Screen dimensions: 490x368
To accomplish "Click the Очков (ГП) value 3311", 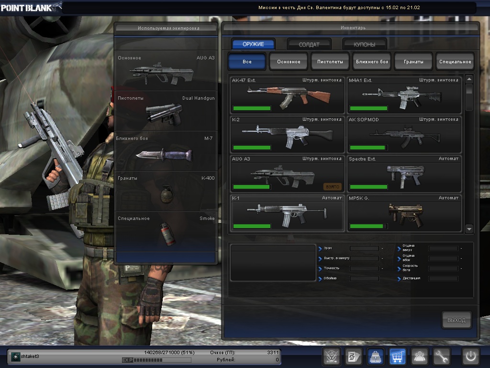I will coord(272,352).
